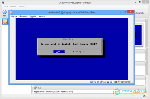Minimize the VirtualBox Manager window
This screenshot has width=150, height=99.
pyautogui.click(x=135, y=2)
